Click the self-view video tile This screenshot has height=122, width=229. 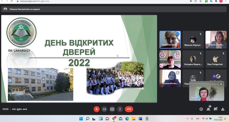206,91
